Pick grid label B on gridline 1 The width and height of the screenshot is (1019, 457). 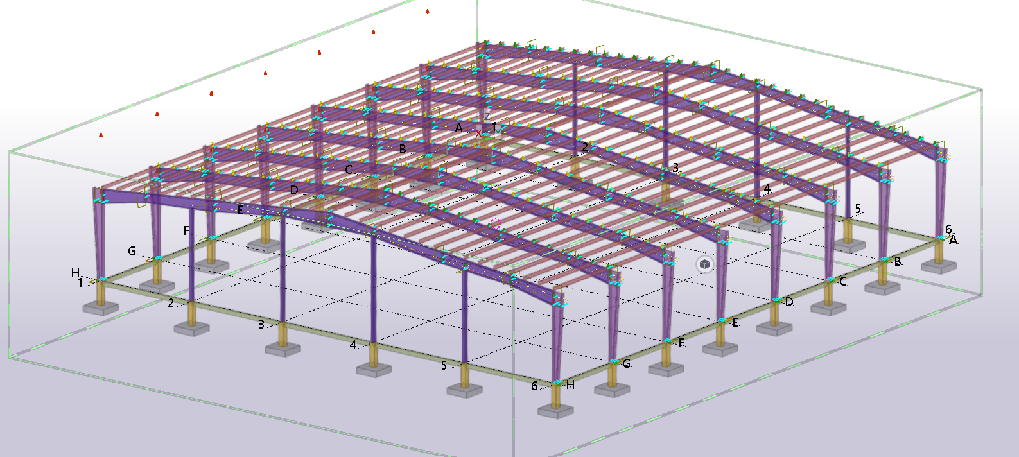403,149
